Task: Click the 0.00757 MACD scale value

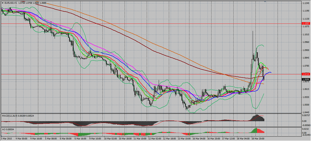Action: pos(306,115)
